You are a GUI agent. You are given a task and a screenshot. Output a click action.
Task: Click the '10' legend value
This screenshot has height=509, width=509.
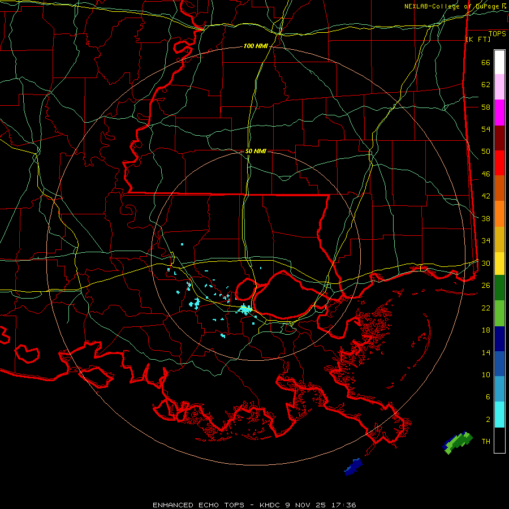(486, 374)
